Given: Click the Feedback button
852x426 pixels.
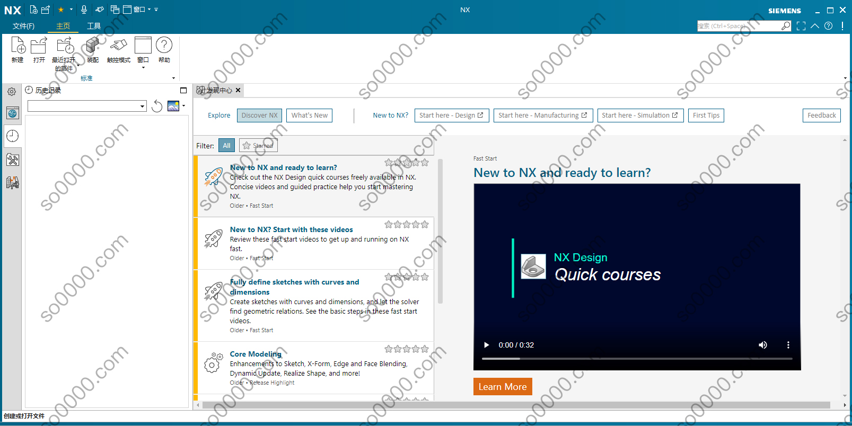Looking at the screenshot, I should click(821, 115).
